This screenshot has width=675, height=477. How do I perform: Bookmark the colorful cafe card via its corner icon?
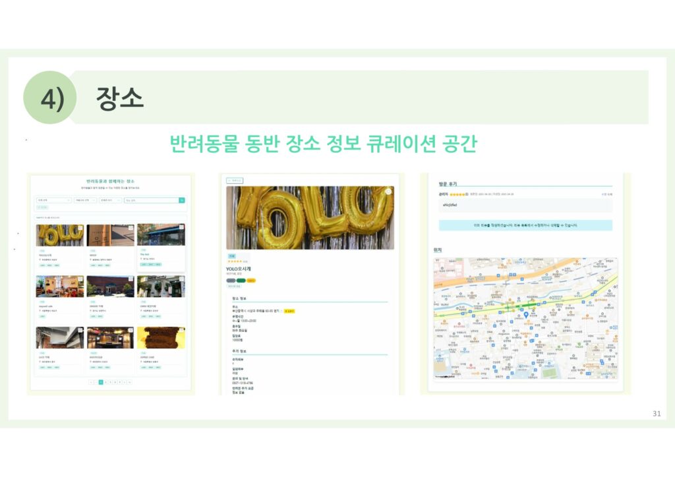80,279
